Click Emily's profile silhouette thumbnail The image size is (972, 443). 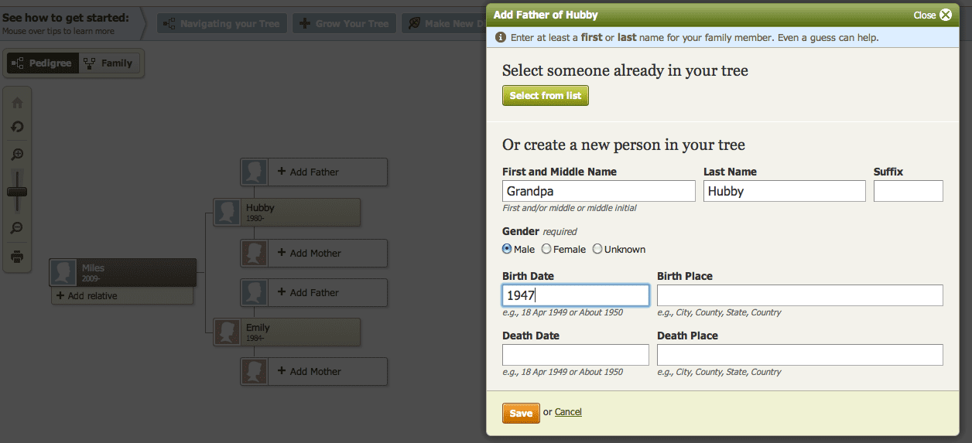click(228, 332)
